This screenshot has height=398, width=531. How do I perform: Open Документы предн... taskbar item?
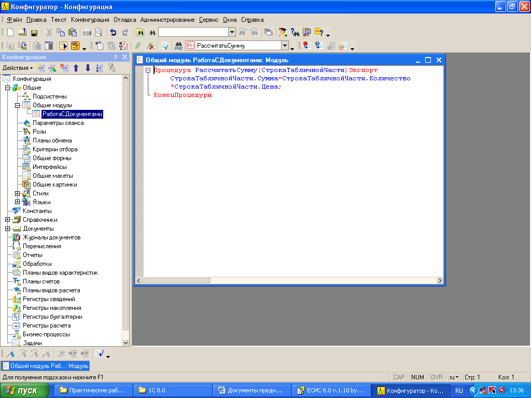tap(251, 391)
